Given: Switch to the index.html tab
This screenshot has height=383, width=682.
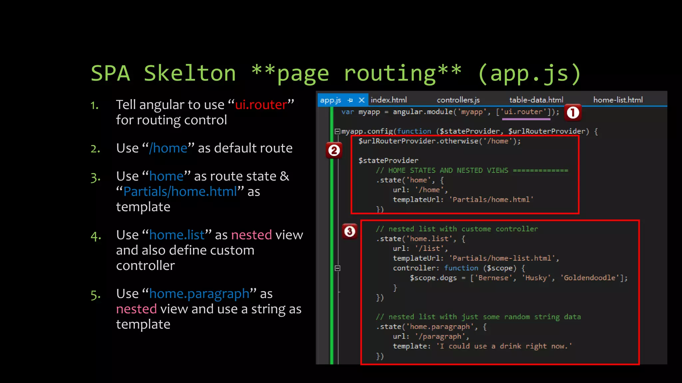Looking at the screenshot, I should 389,100.
